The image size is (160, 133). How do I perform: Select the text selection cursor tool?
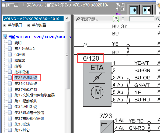coord(123,19)
